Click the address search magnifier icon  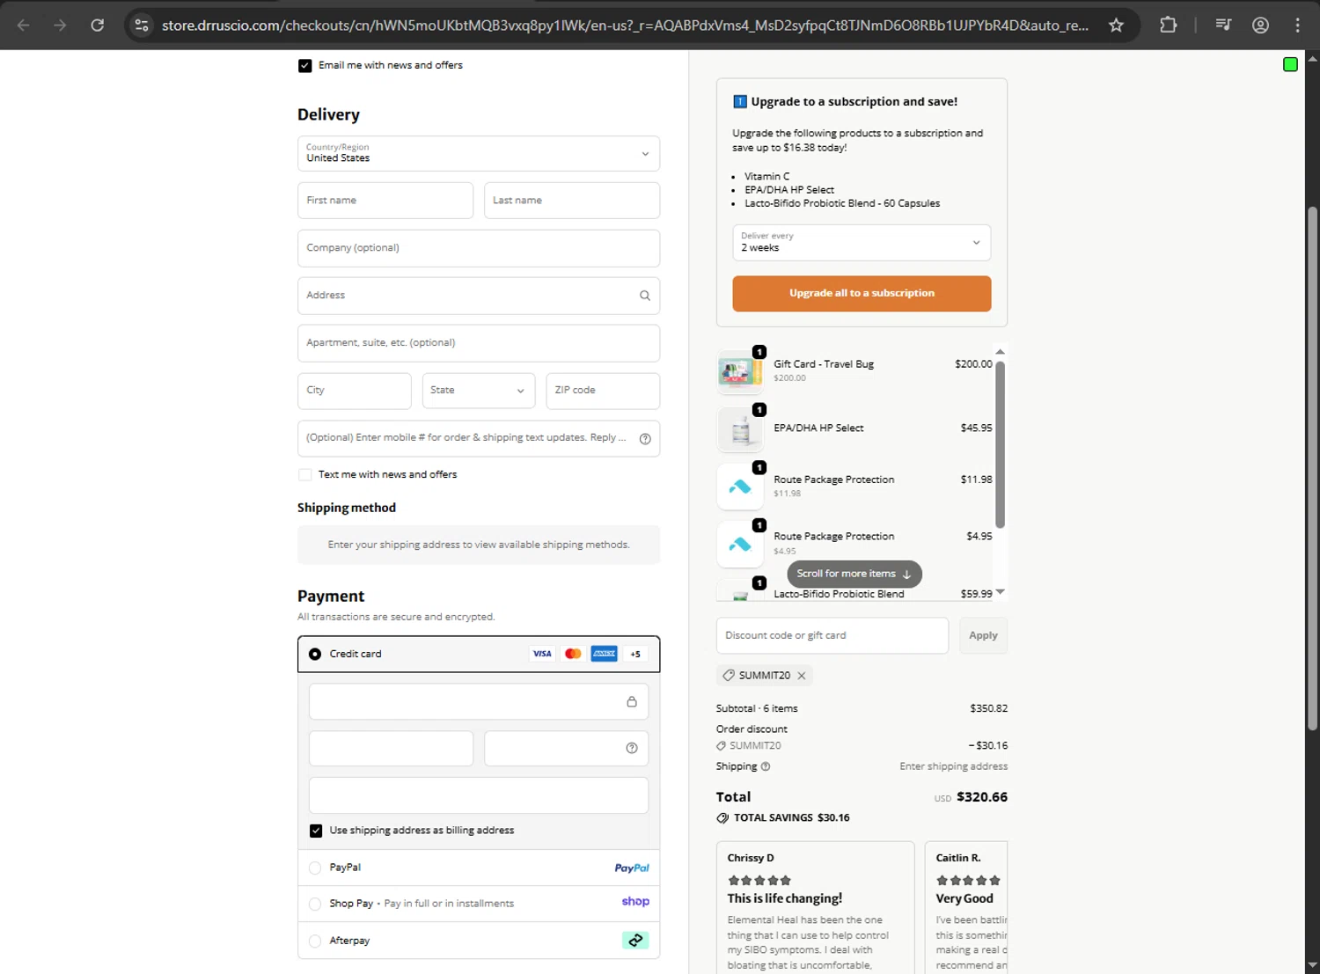pos(645,296)
